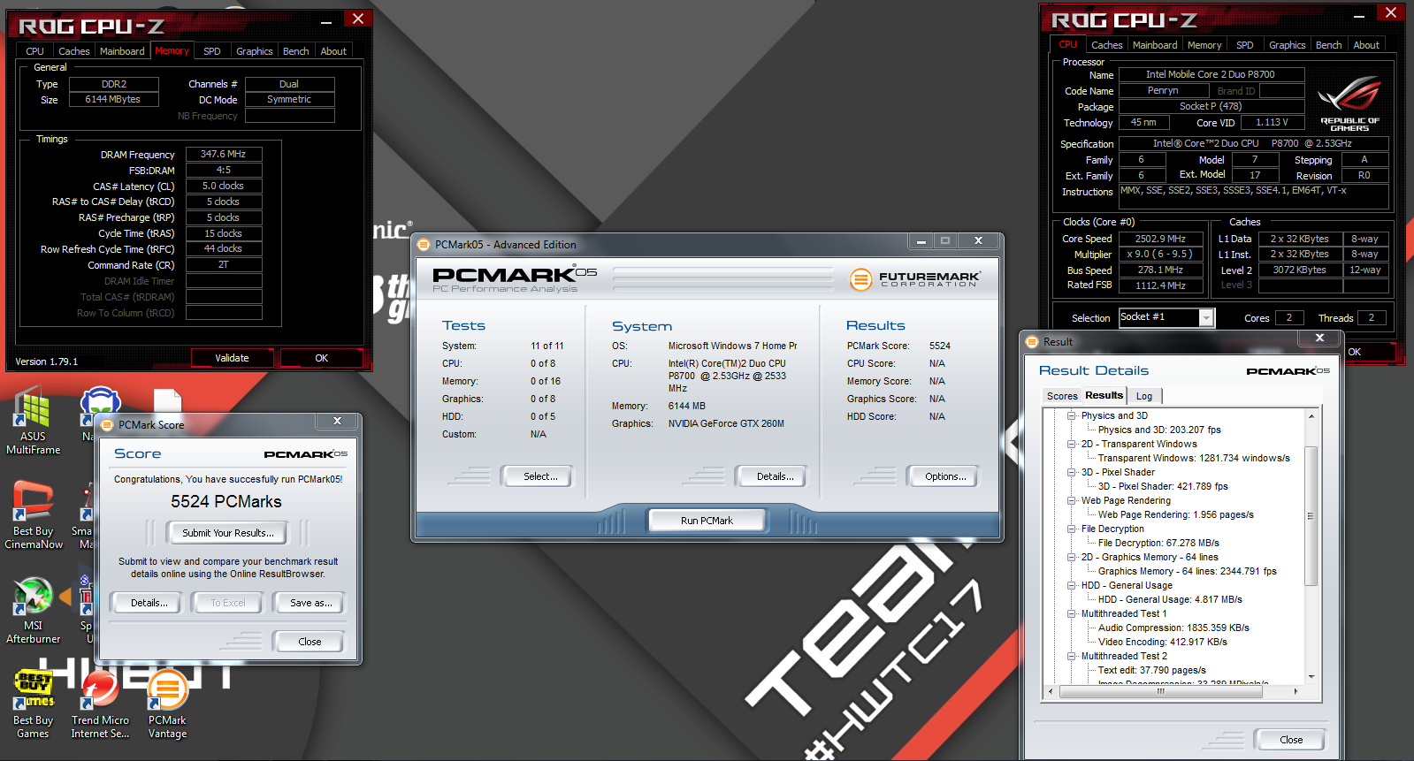Click PCMark Score dialog title icon
This screenshot has height=761, width=1414.
pyautogui.click(x=108, y=424)
